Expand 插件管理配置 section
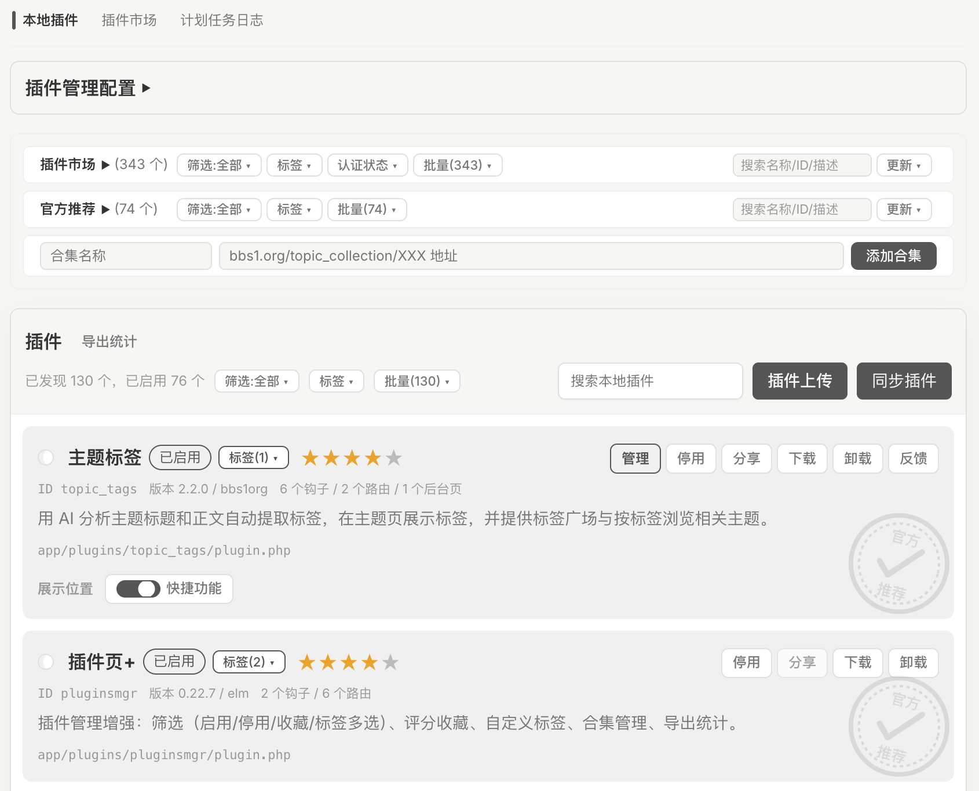Image resolution: width=979 pixels, height=791 pixels. tap(88, 88)
